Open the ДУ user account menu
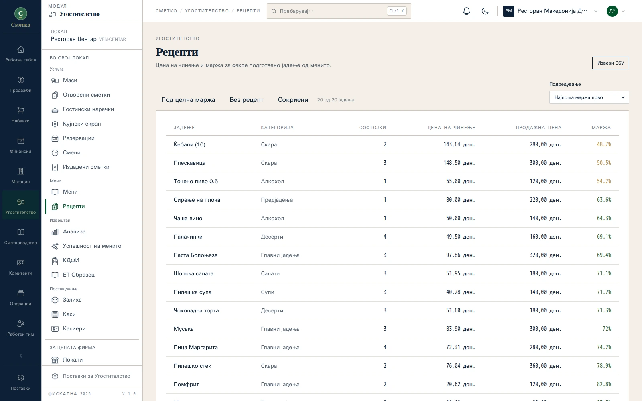The height and width of the screenshot is (401, 642). click(x=616, y=11)
